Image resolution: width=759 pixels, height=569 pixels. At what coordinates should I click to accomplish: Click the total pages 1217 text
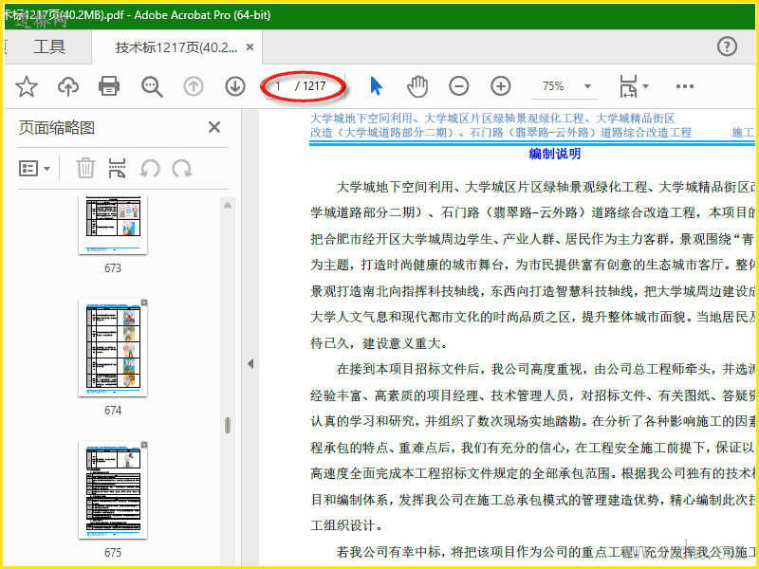coord(314,86)
